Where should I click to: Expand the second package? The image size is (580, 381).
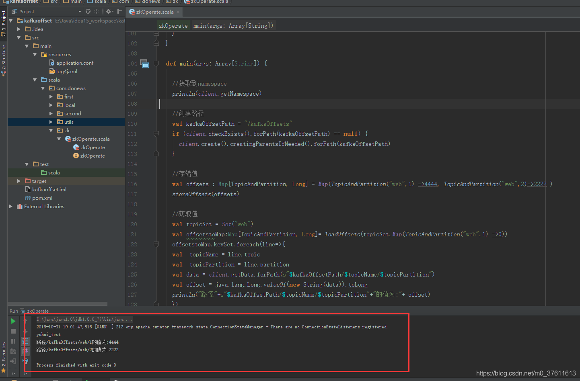[51, 113]
